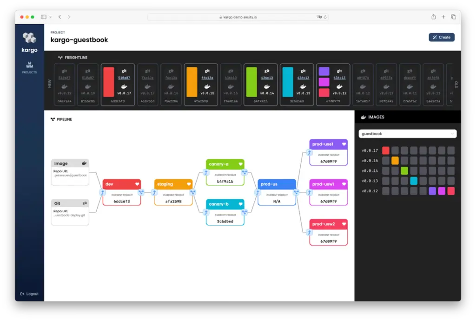Screen dimensions: 476x321
Task: Show browser tab overview icon
Action: [x=453, y=17]
